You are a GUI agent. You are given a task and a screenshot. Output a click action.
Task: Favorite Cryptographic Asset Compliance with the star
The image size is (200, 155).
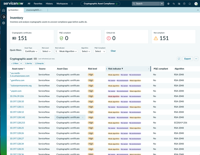(117, 4)
